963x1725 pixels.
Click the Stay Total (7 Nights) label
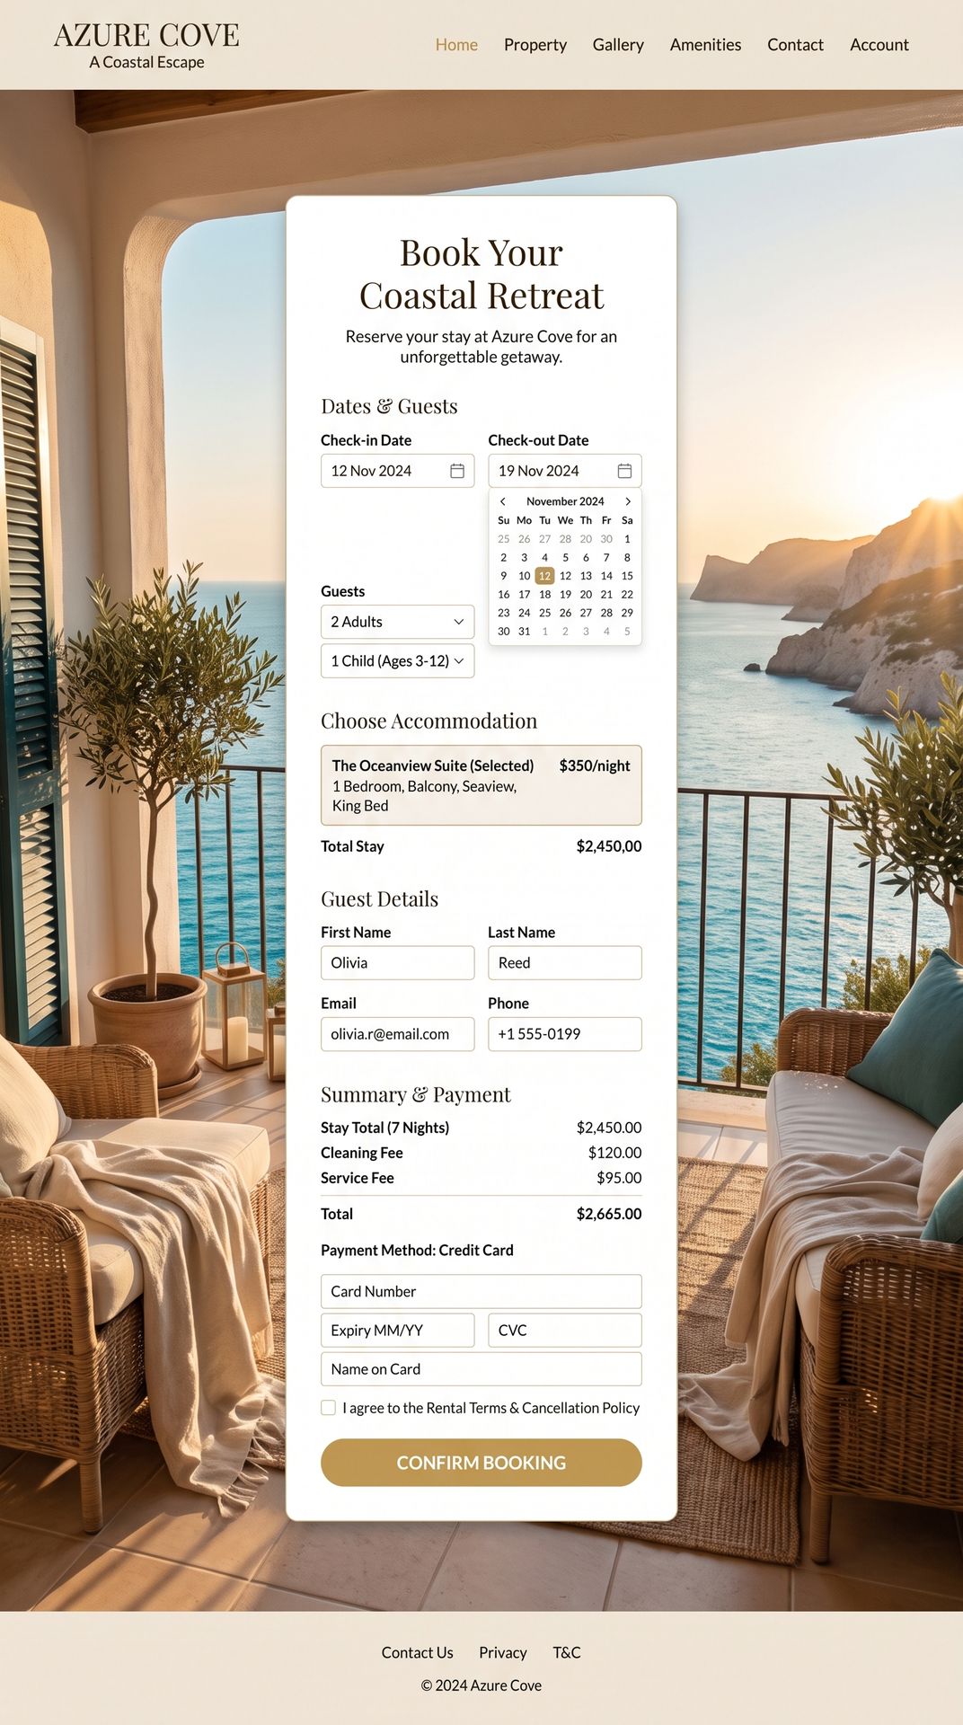click(384, 1128)
